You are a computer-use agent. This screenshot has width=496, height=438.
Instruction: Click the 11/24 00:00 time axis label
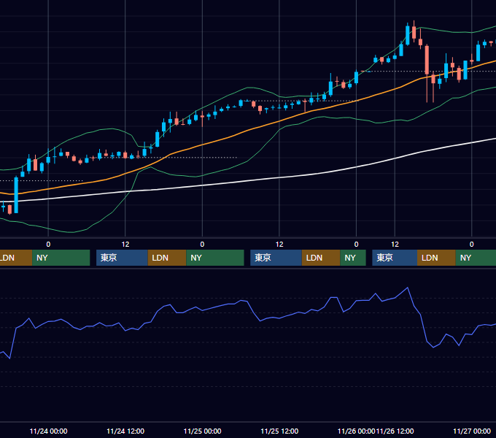point(48,431)
